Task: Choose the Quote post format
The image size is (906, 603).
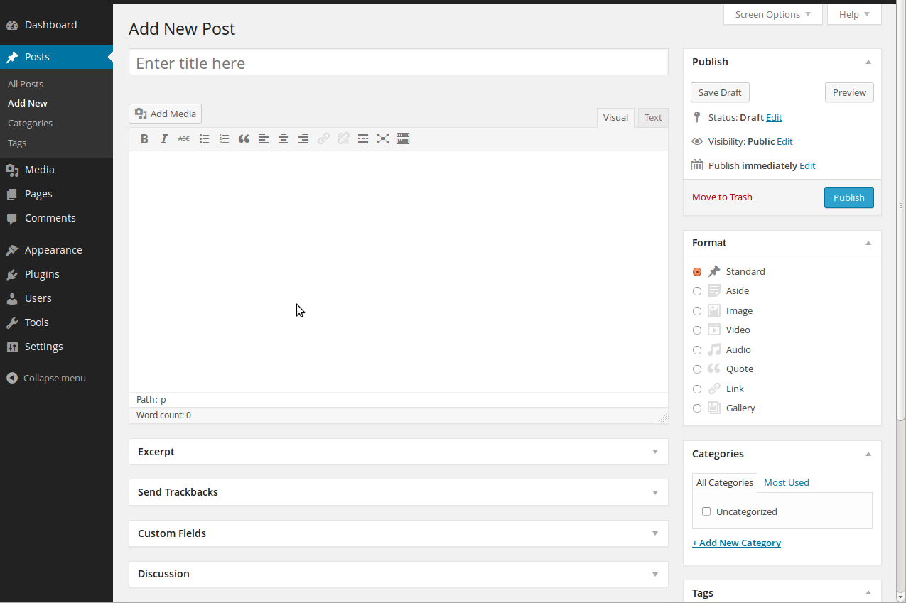Action: click(x=697, y=369)
